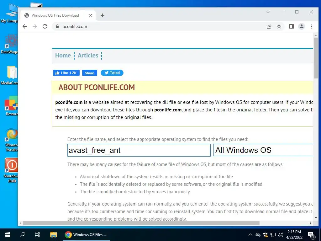Focus the file name search field
This screenshot has height=241, width=321.
click(x=139, y=150)
